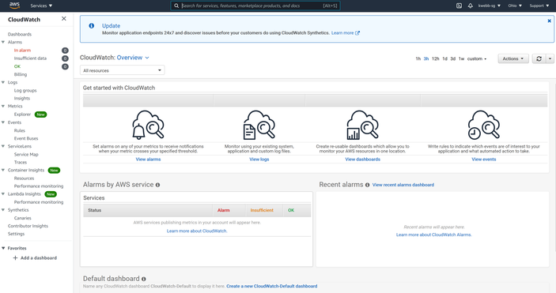Click the refresh dashboard icon
The width and height of the screenshot is (556, 293).
point(539,58)
